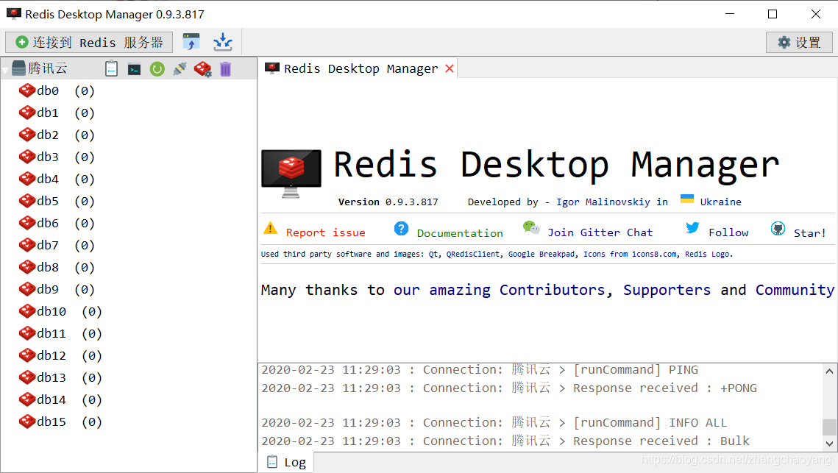Image resolution: width=838 pixels, height=473 pixels.
Task: Open the Google Breakpad link
Action: [x=541, y=255]
